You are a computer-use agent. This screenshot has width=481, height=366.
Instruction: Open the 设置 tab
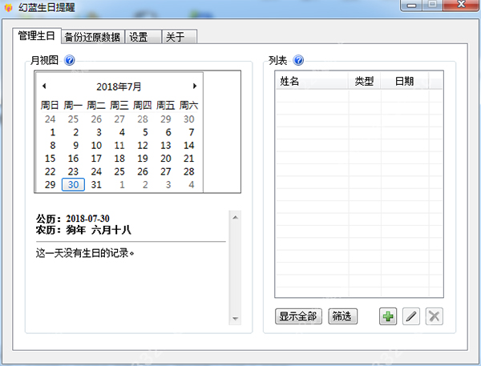coord(143,37)
